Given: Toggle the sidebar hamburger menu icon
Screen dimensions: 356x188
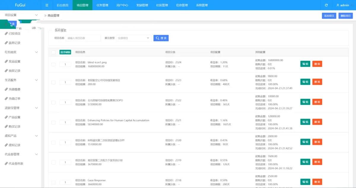Looking at the screenshot, I should pyautogui.click(x=47, y=5).
